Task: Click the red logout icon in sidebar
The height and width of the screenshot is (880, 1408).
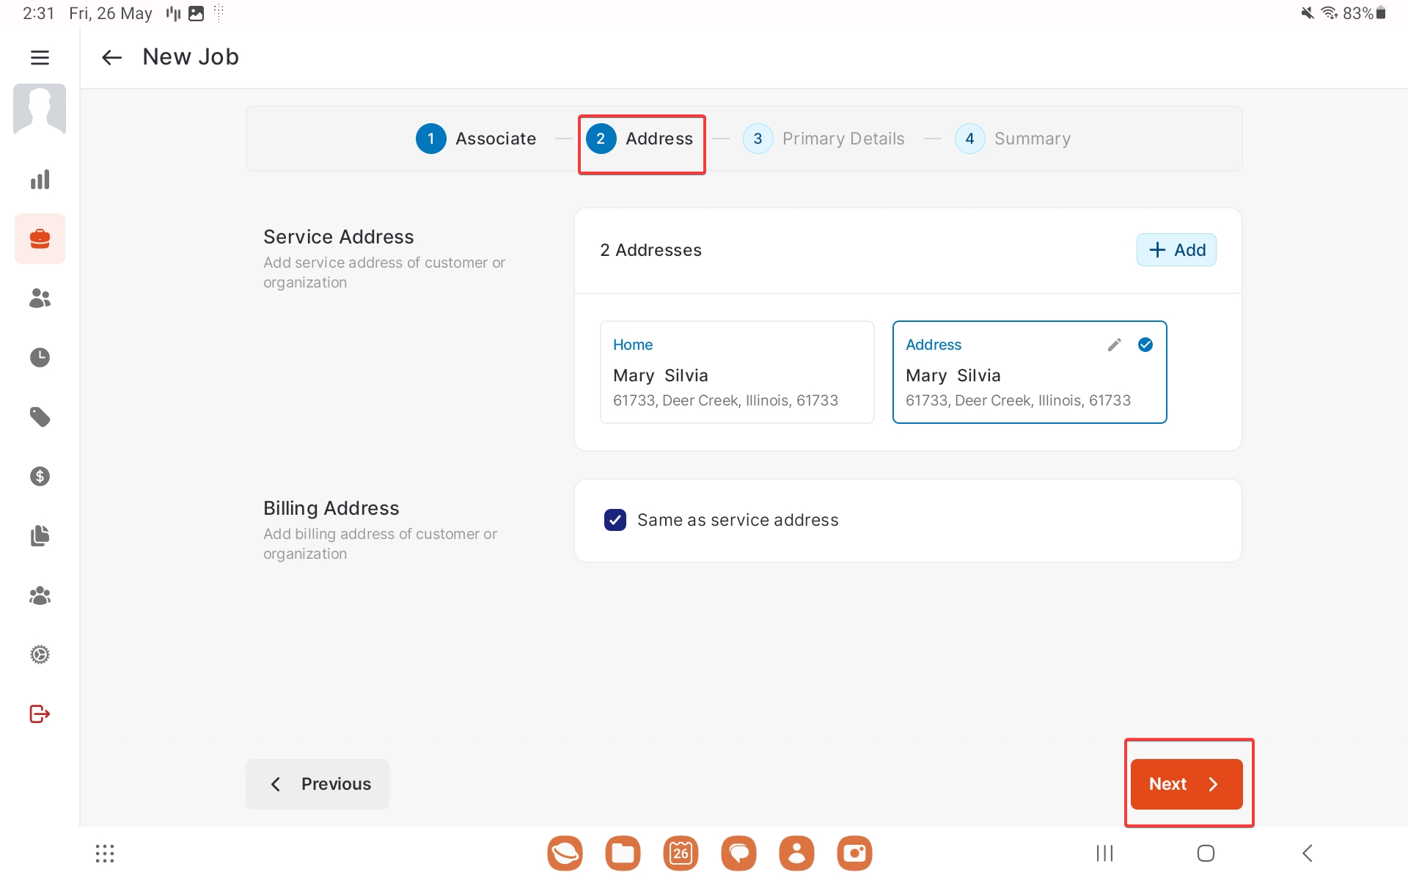Action: (40, 714)
